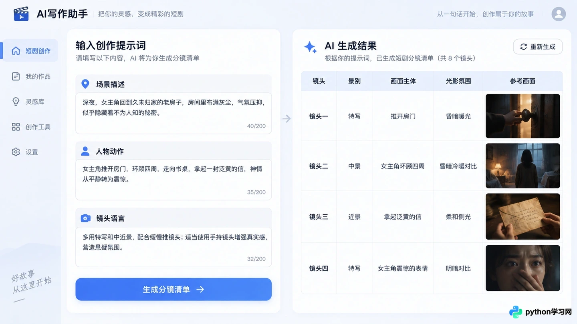Viewport: 577px width, 324px height.
Task: Click the grid icon beside 创作工具
Action: coord(16,127)
